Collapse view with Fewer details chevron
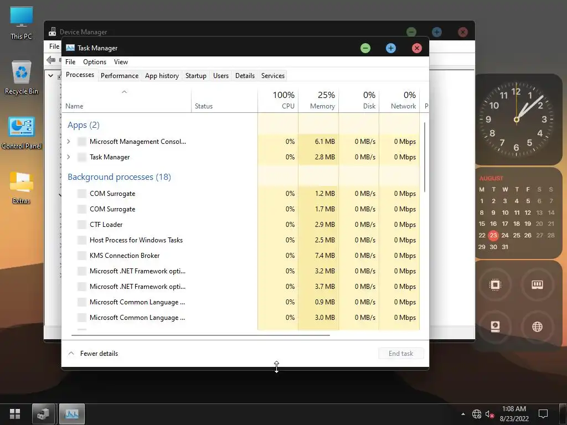This screenshot has width=567, height=425. click(71, 354)
